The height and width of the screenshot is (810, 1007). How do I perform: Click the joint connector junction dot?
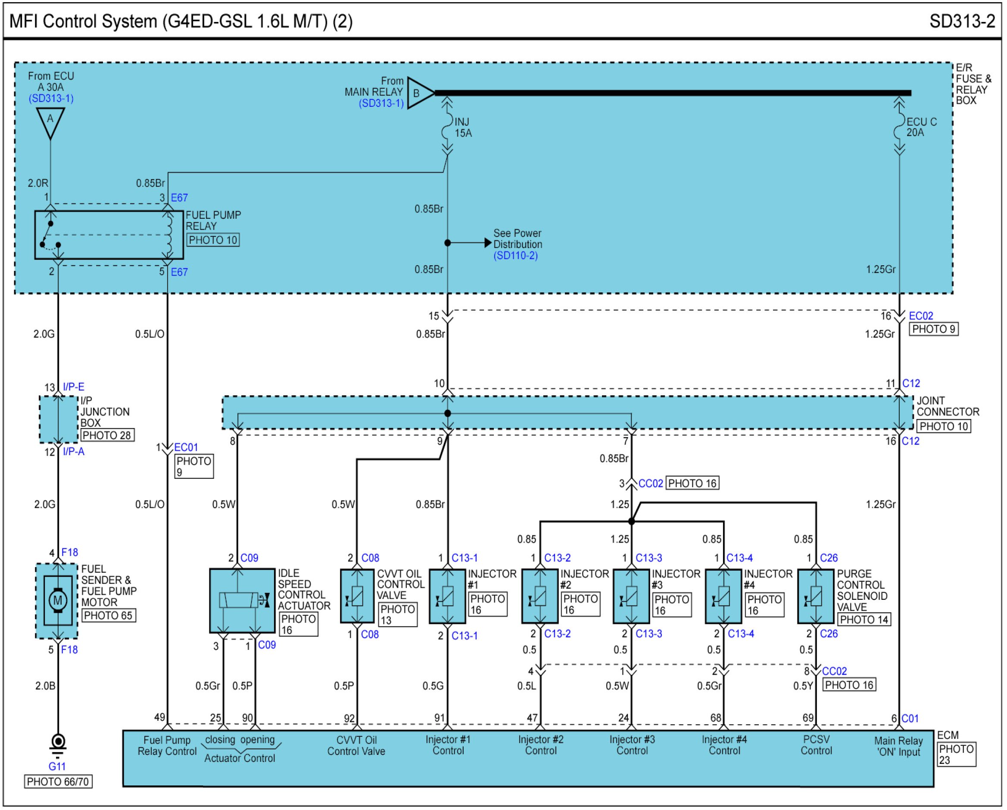447,414
